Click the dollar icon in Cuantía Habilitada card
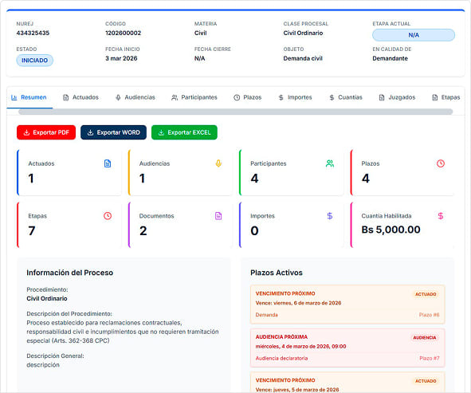Image resolution: width=471 pixels, height=393 pixels. click(441, 216)
